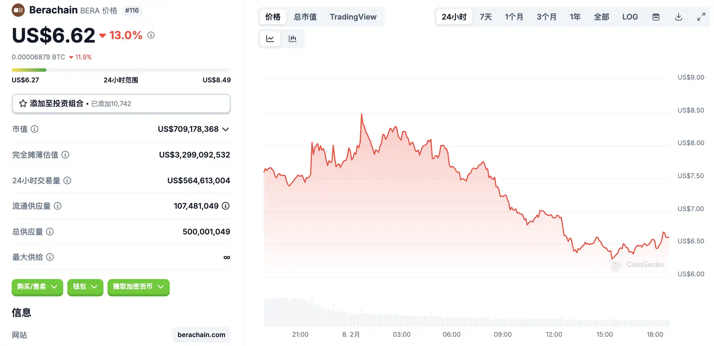Open the 钱包 dropdown
Image resolution: width=714 pixels, height=346 pixels.
[85, 287]
